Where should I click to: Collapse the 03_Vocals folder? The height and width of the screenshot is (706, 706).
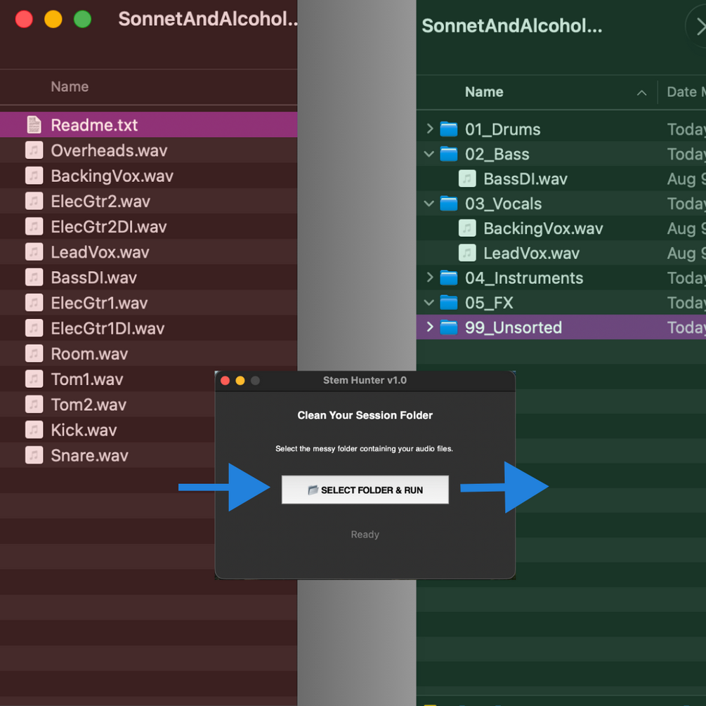click(x=429, y=204)
